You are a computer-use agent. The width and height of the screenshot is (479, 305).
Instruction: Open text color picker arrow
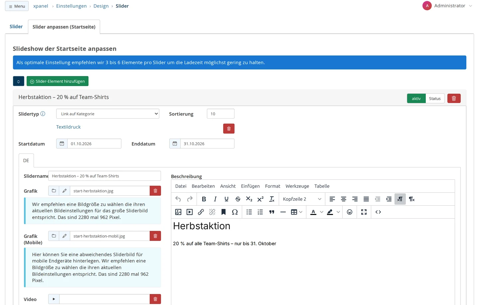click(322, 212)
